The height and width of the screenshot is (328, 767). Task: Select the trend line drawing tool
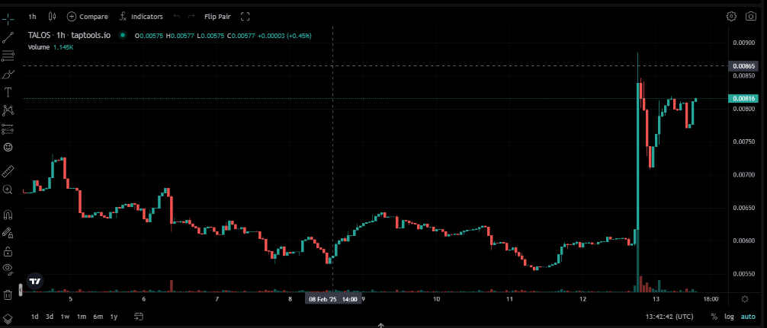[8, 37]
